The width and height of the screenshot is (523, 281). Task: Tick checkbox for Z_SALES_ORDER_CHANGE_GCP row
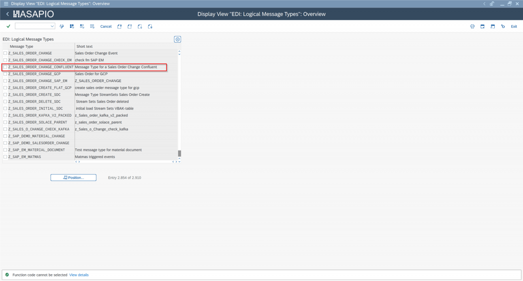pos(5,74)
